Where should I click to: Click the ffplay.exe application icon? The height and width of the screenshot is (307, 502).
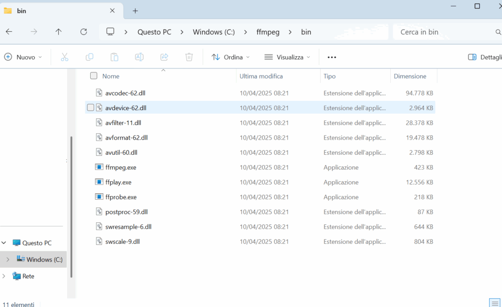99,182
